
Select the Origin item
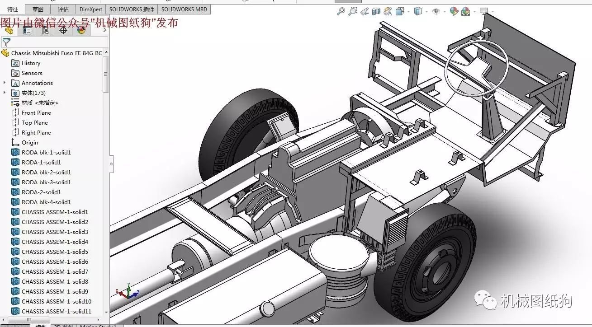click(x=30, y=143)
